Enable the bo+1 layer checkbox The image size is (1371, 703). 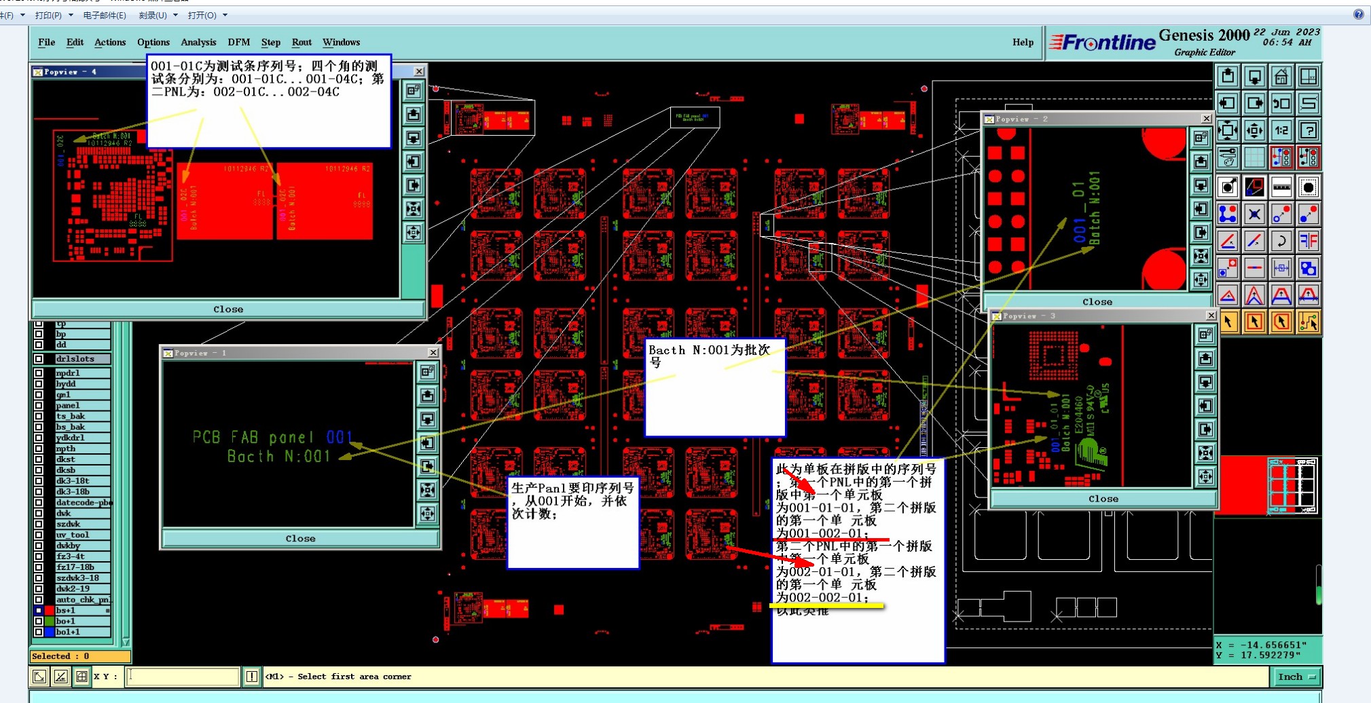(x=39, y=621)
